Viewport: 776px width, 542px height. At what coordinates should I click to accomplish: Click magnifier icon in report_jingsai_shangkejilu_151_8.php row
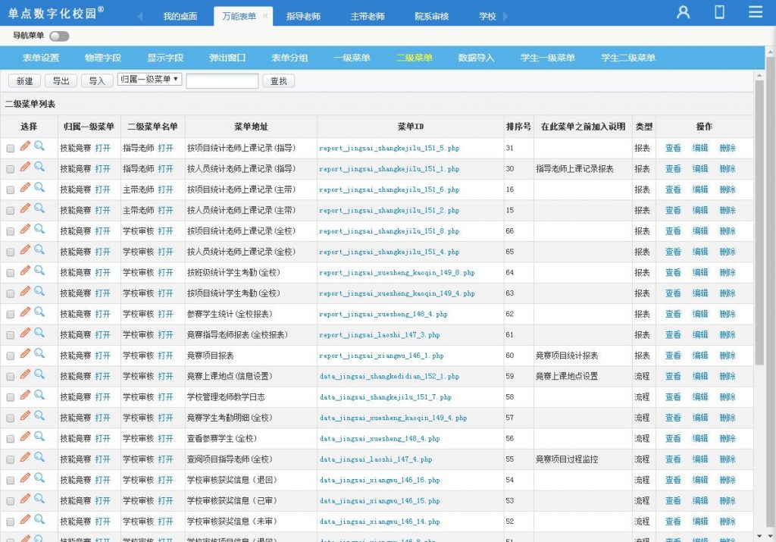[39, 229]
